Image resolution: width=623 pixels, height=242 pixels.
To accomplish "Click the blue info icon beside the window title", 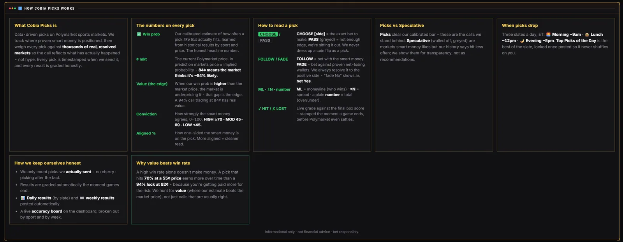I will click(20, 8).
